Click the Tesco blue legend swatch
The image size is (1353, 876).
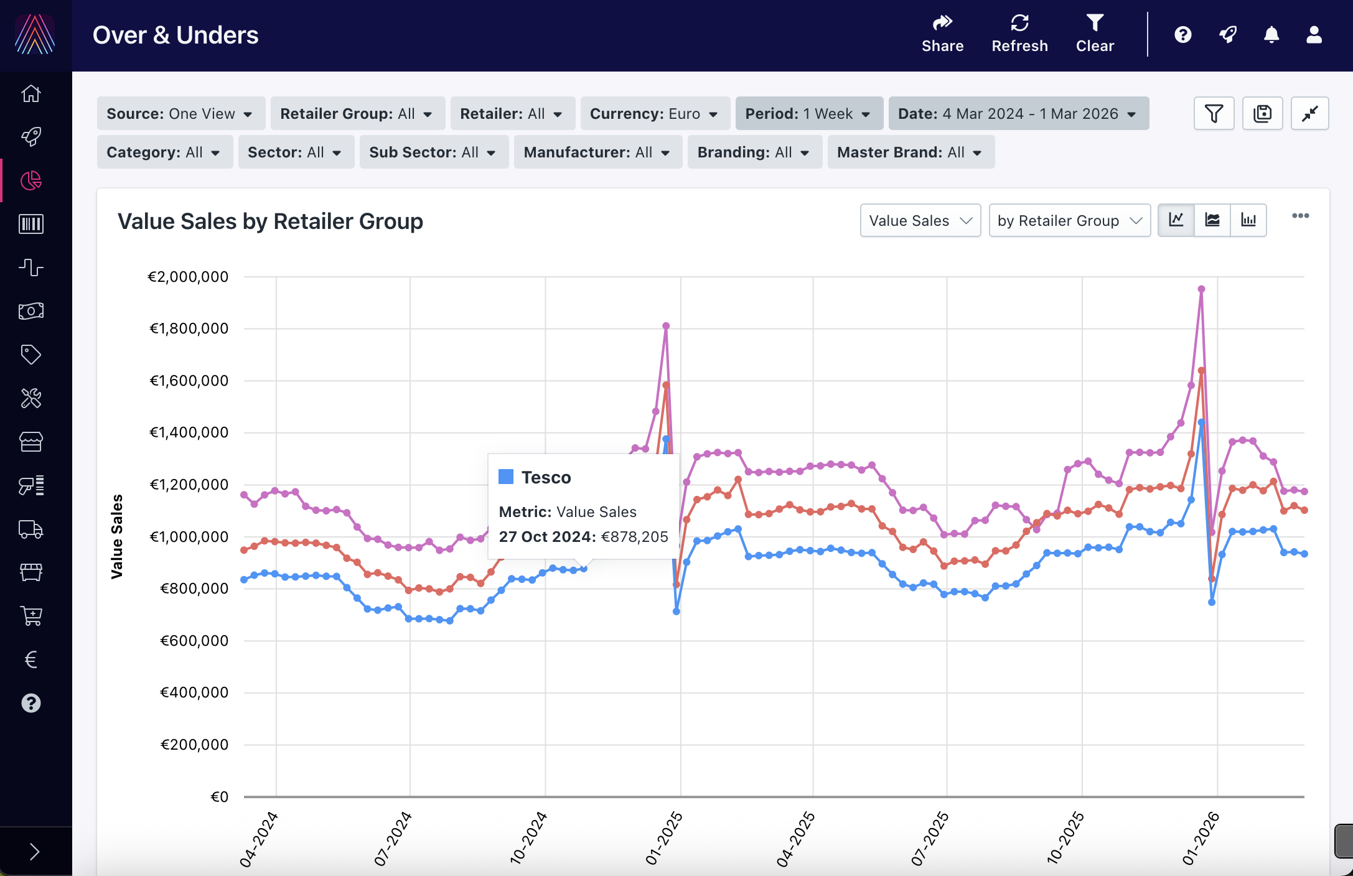506,477
